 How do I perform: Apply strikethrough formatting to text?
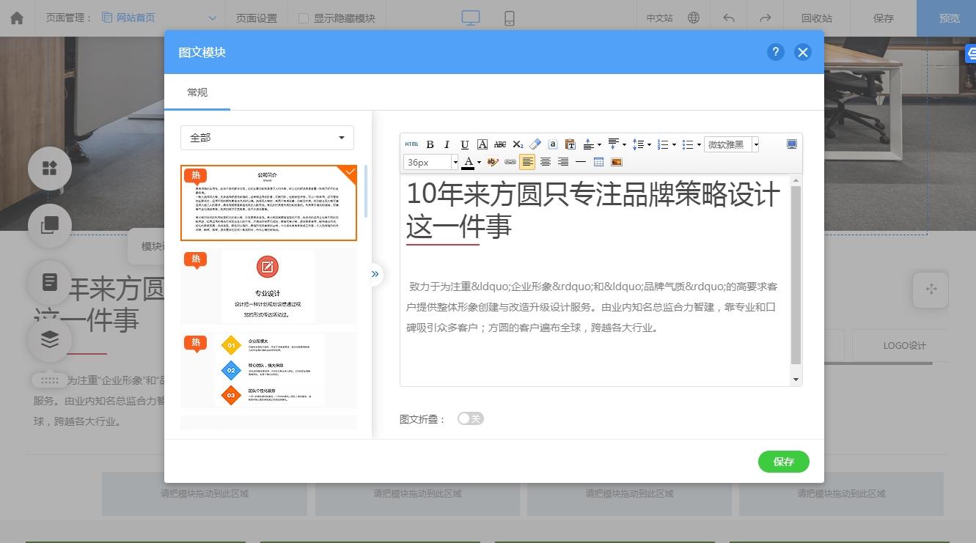(500, 144)
